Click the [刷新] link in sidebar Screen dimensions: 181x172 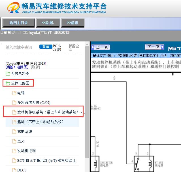tap(35, 67)
